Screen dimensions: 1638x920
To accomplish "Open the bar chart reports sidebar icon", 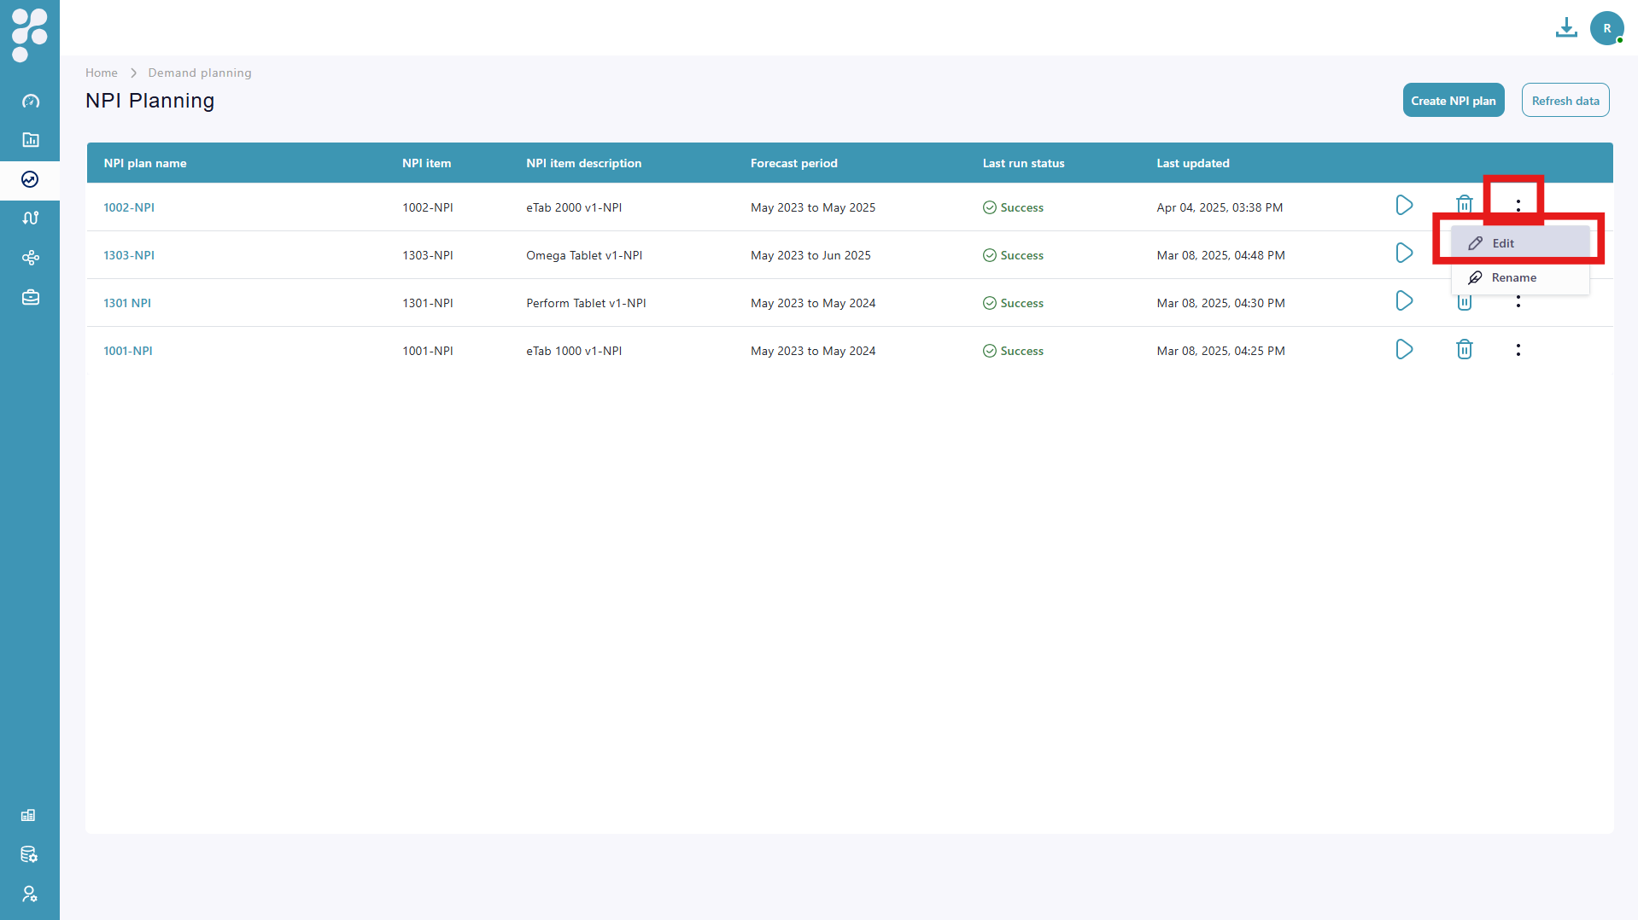I will pos(31,139).
